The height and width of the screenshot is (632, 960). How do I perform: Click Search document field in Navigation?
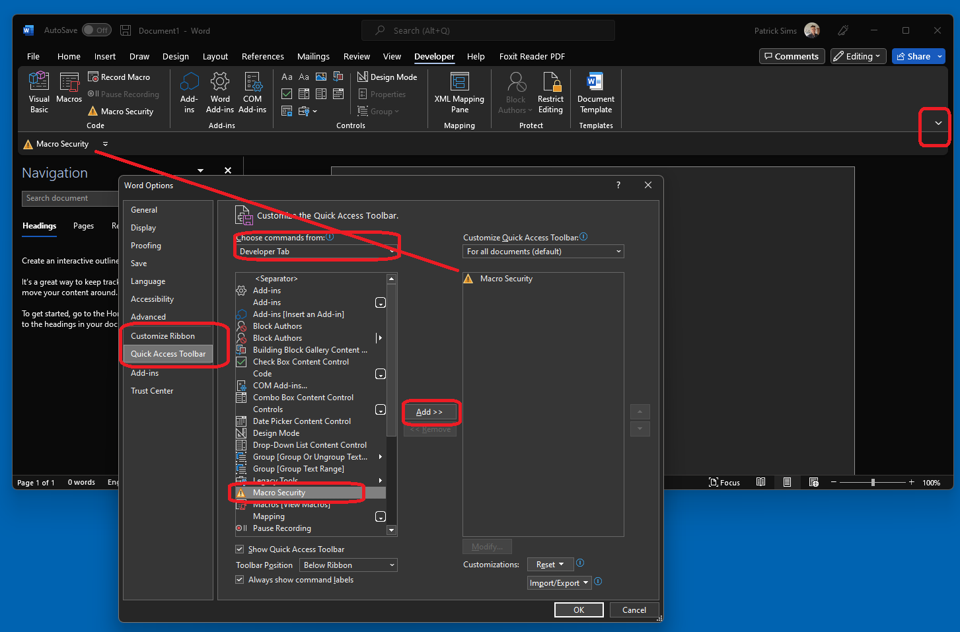70,198
